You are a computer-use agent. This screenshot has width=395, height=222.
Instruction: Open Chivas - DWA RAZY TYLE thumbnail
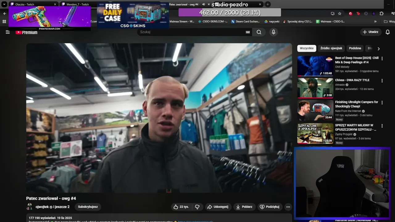point(315,88)
